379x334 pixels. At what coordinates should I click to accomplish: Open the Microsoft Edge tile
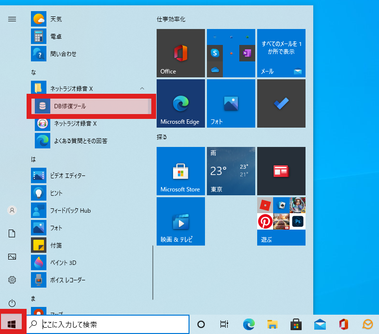click(x=181, y=103)
